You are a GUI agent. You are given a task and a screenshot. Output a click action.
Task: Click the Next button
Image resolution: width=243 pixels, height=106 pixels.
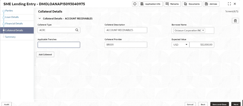tap(236, 104)
